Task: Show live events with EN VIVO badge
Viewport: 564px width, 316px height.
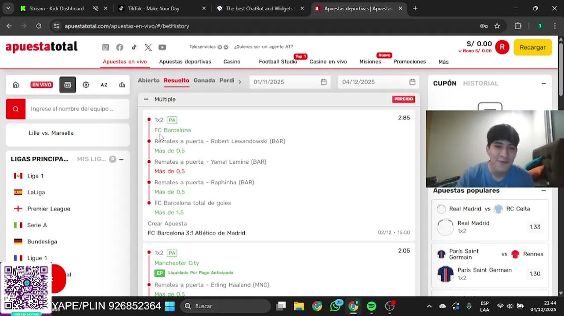Action: 41,85
